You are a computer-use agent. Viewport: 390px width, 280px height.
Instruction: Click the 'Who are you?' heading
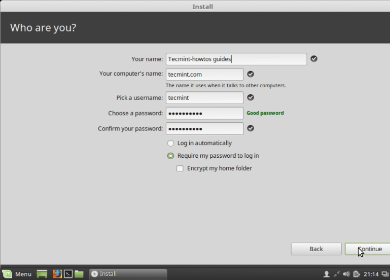[x=43, y=27]
